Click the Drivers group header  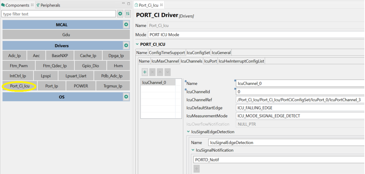(63, 46)
